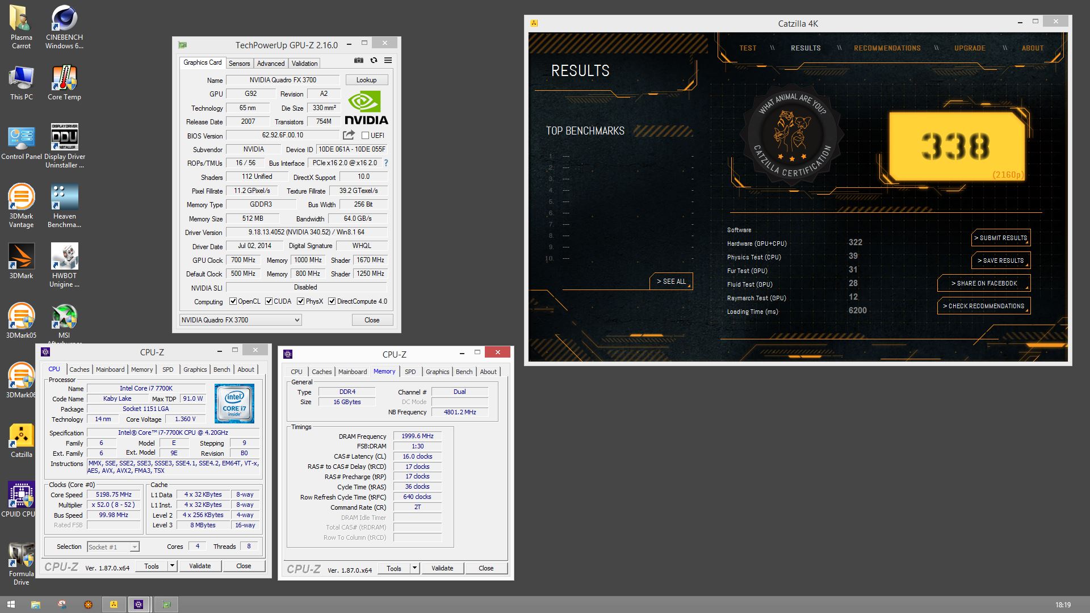Toggle the PhysX checkbox
Image resolution: width=1090 pixels, height=613 pixels.
click(300, 301)
